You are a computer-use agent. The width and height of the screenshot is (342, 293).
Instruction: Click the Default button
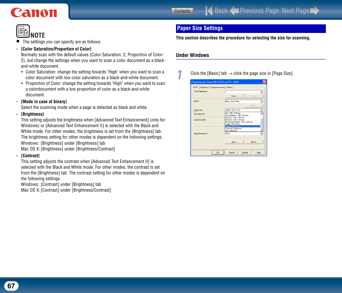(x=245, y=152)
